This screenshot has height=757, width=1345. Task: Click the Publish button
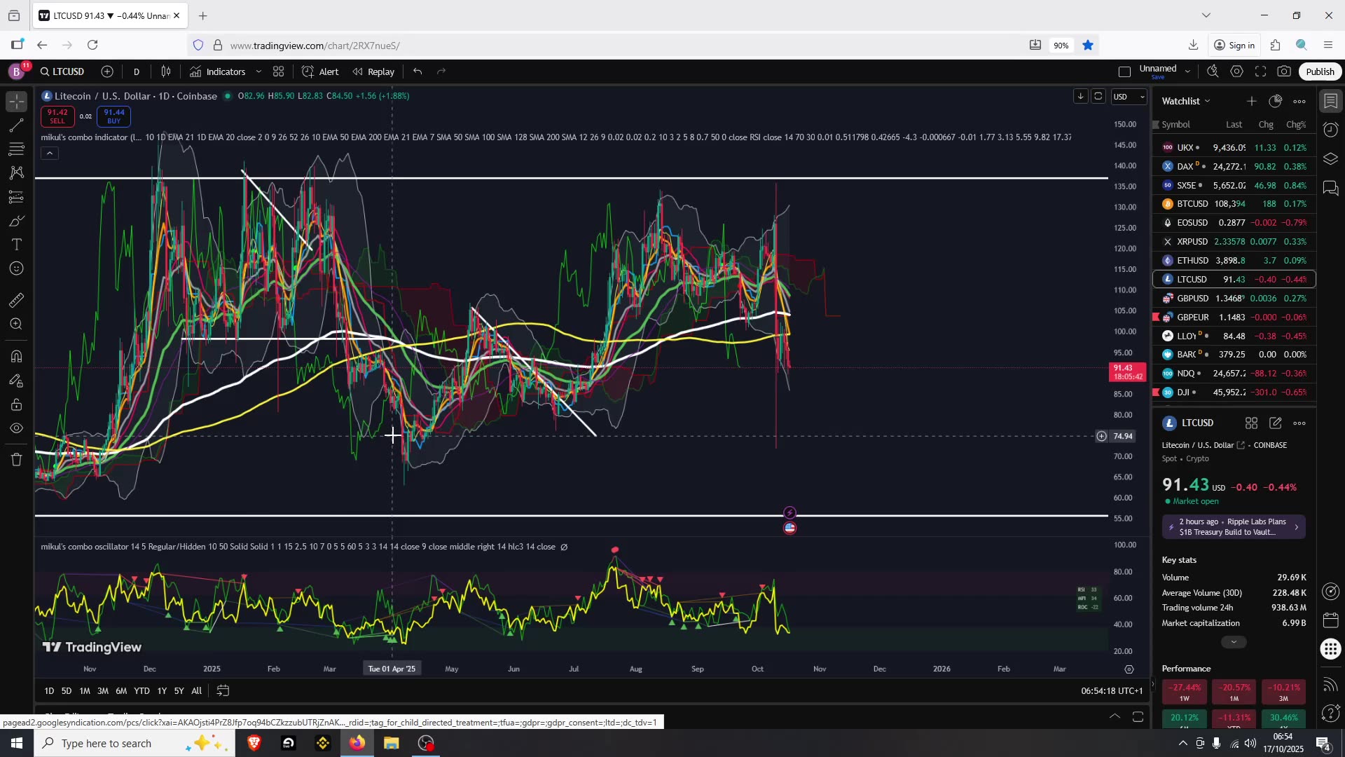pos(1319,71)
